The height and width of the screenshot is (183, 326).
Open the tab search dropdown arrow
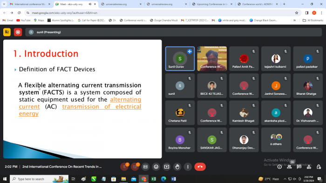pos(4,4)
